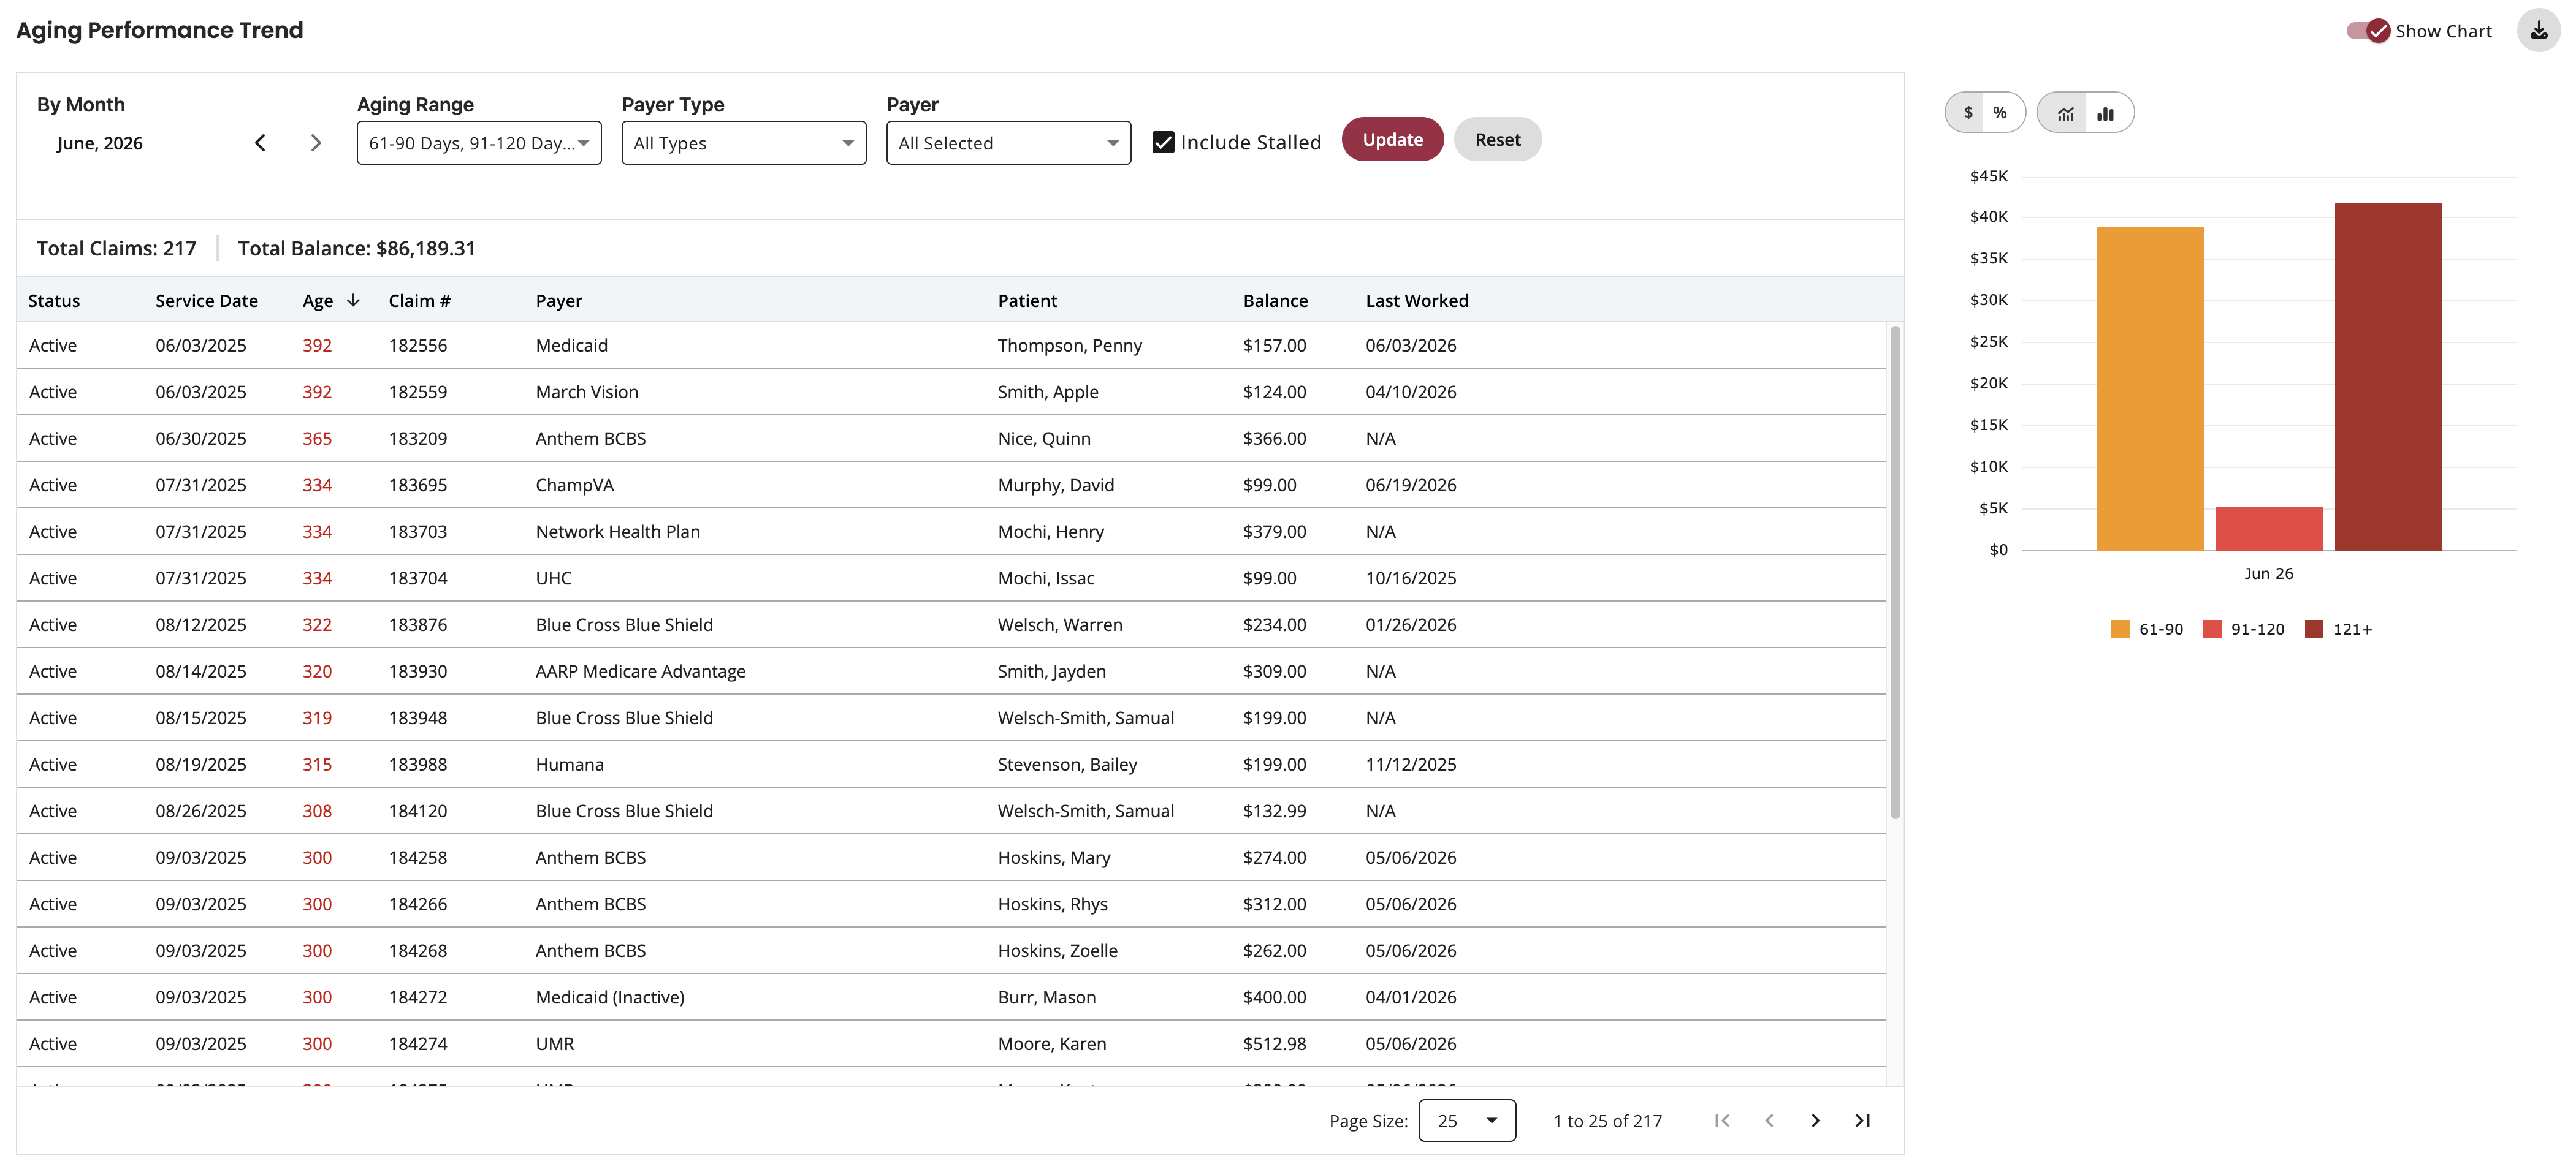This screenshot has width=2576, height=1164.
Task: Go to previous month arrow
Action: 260,143
